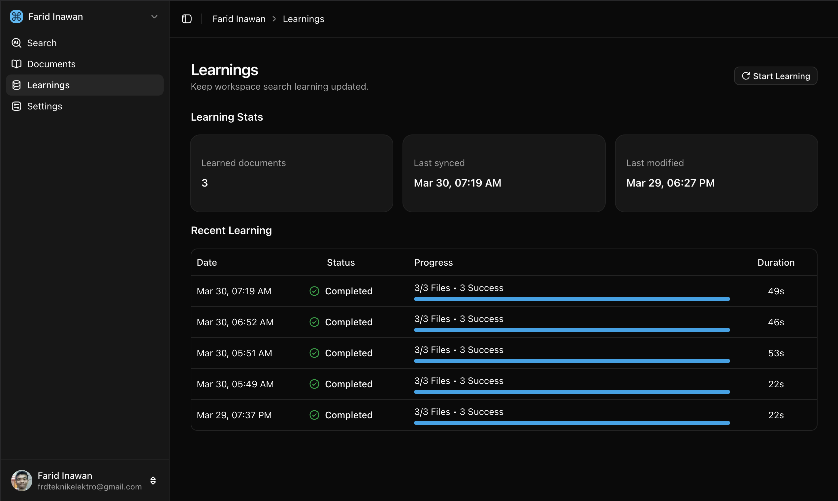
Task: Click Farid Inawan breadcrumb link
Action: click(239, 19)
